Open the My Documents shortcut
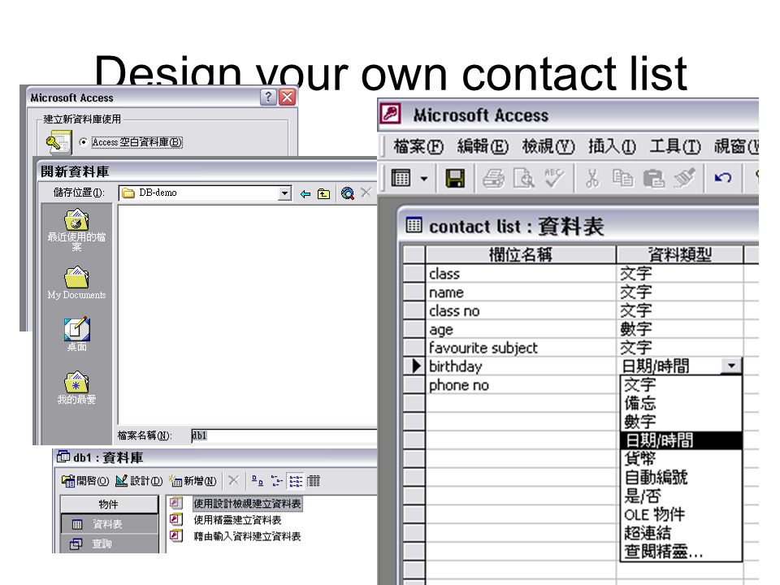The image size is (780, 585). [x=76, y=284]
